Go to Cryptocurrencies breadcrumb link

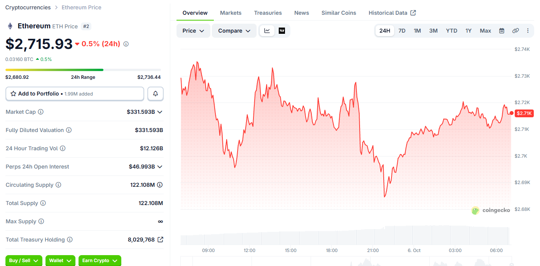tap(28, 7)
